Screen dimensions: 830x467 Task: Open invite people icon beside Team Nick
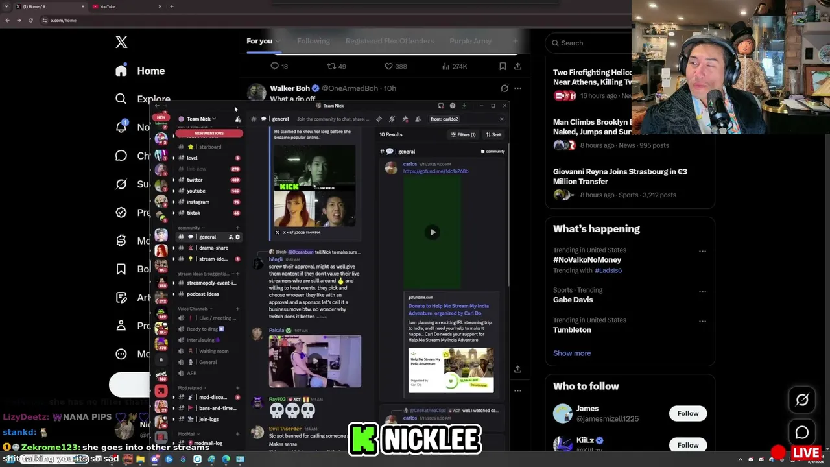[238, 119]
